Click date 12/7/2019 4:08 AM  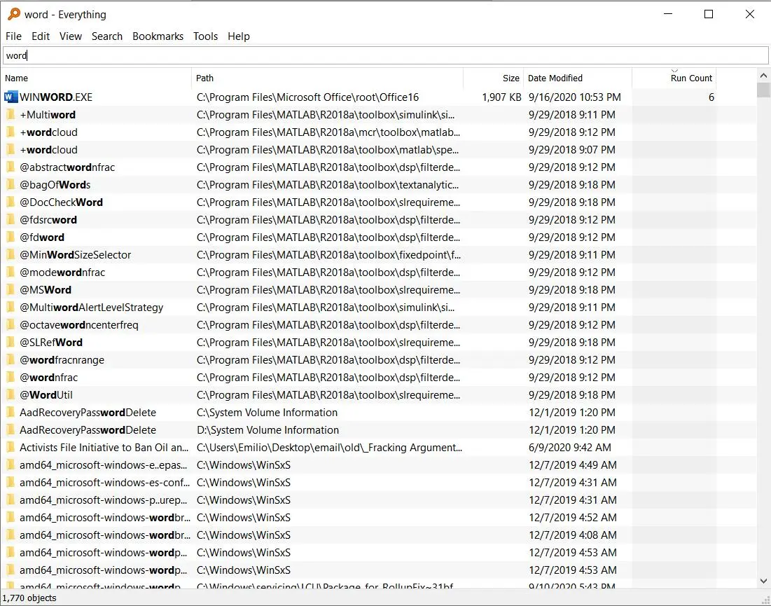pos(572,535)
